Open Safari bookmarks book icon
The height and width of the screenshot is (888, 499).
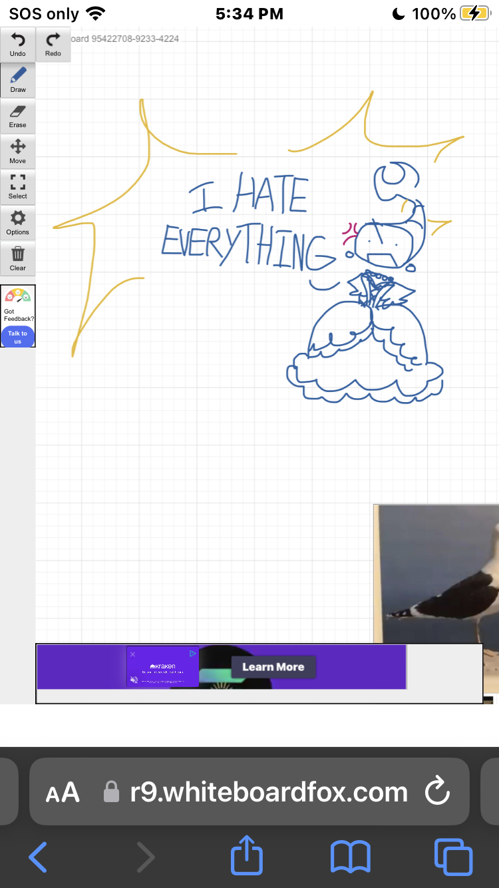[351, 857]
